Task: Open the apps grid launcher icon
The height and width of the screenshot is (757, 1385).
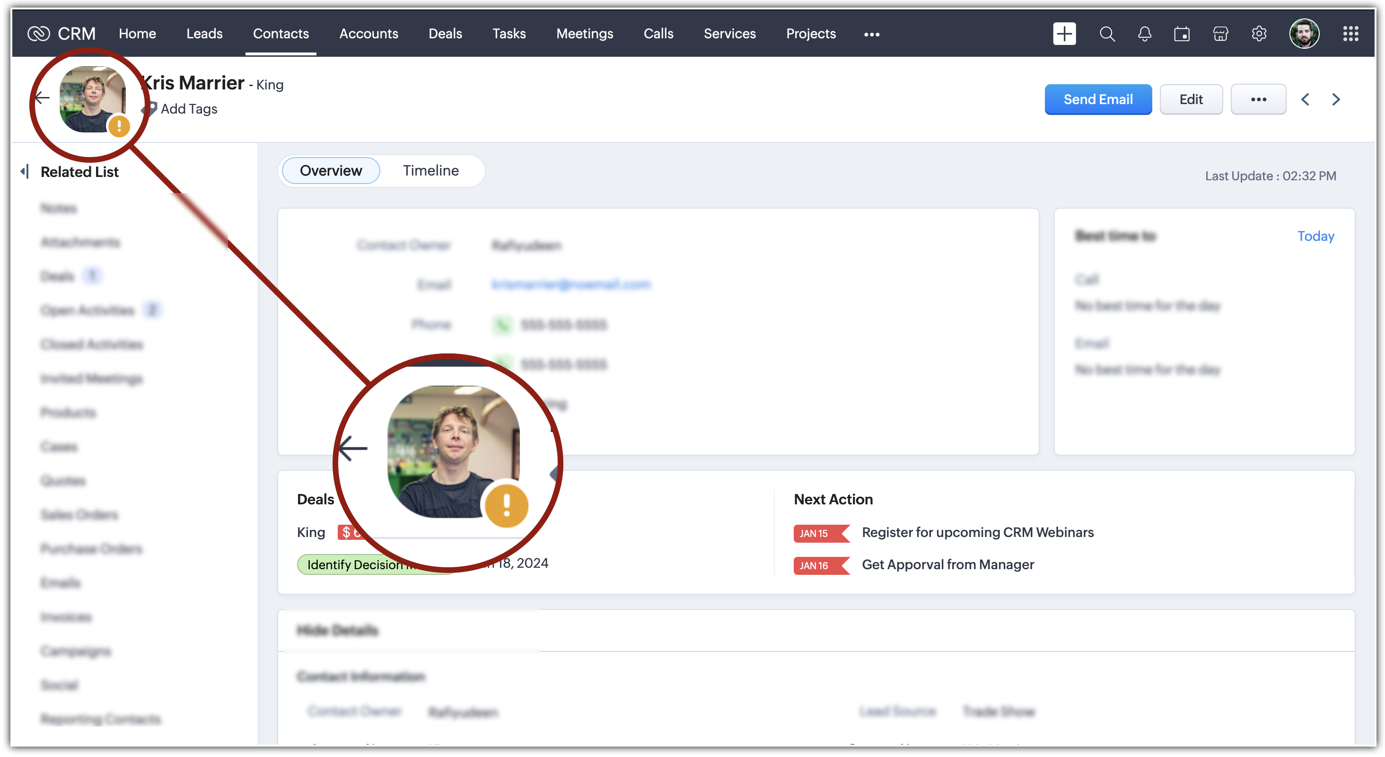Action: (x=1350, y=34)
